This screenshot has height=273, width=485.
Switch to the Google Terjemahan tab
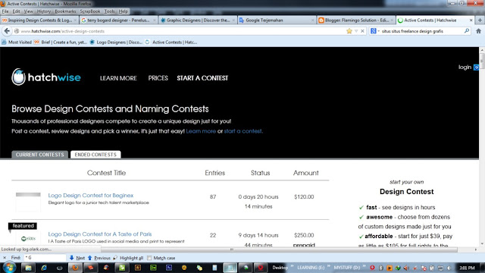pos(277,20)
